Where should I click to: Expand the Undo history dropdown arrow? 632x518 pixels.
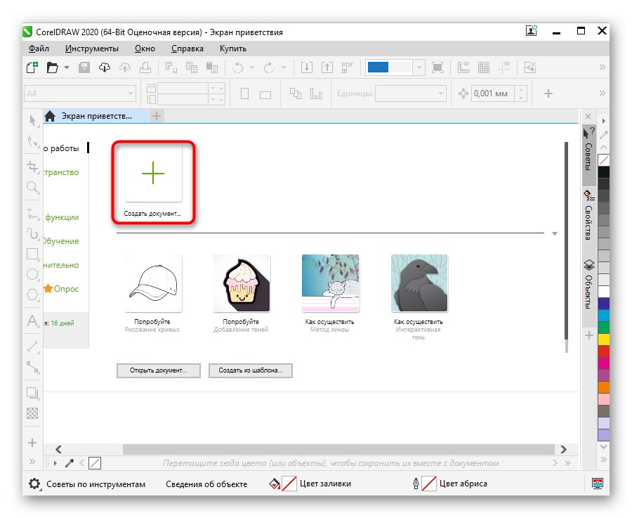point(251,67)
